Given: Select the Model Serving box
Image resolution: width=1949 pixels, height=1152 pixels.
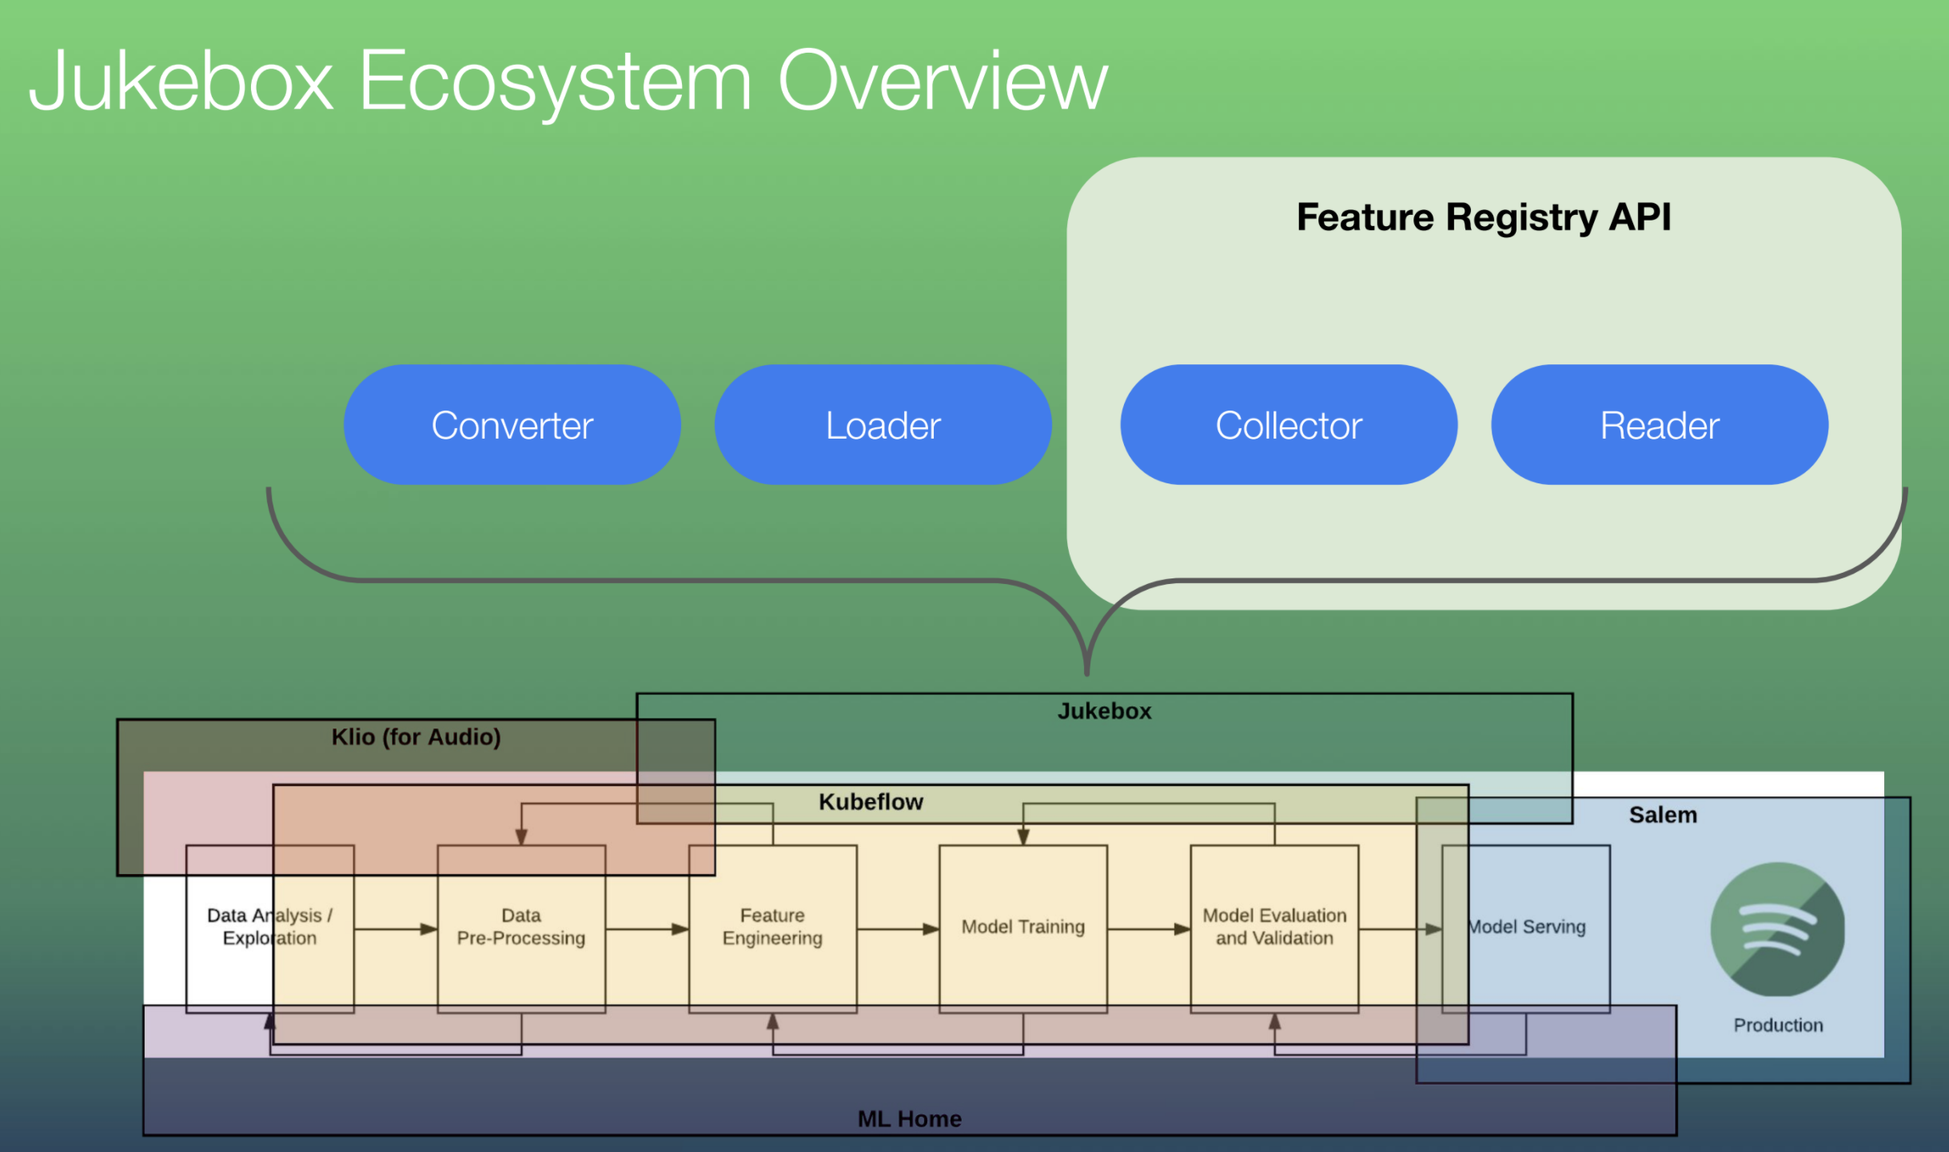Looking at the screenshot, I should [1527, 927].
